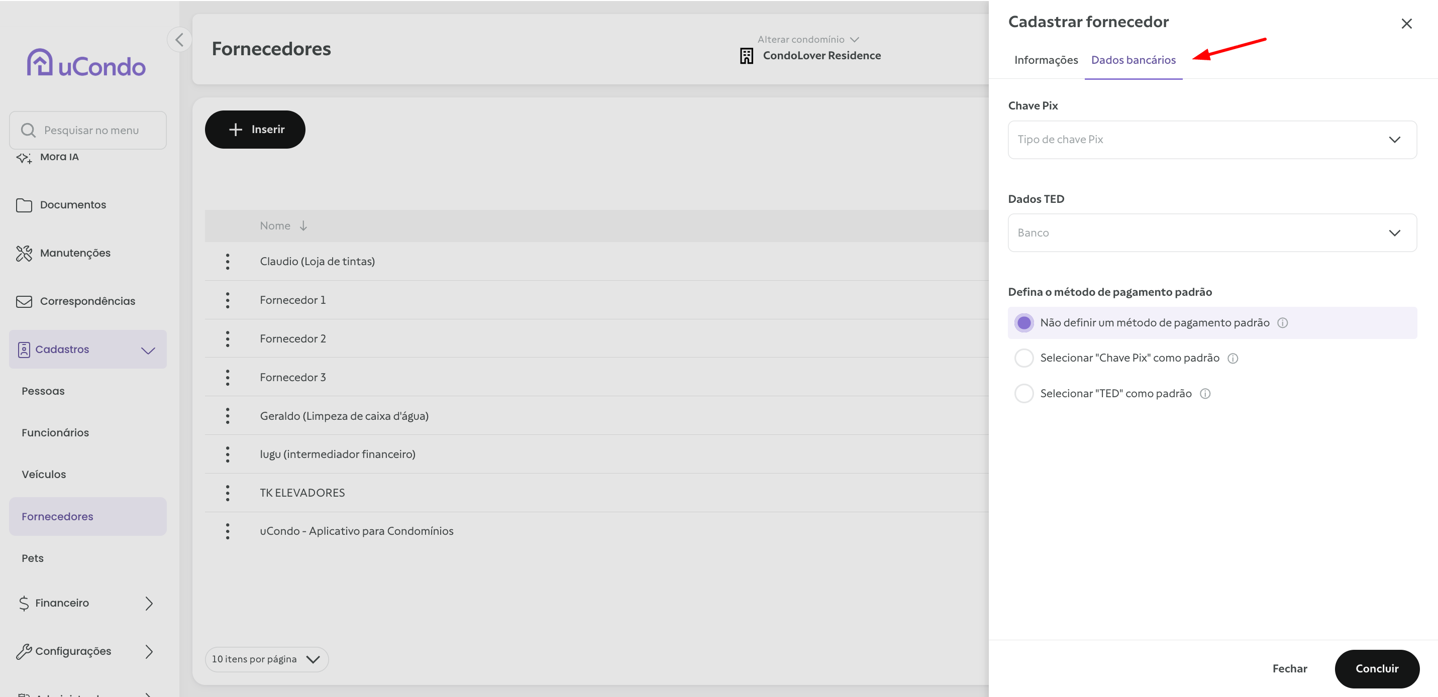Screen dimensions: 1438x697
Task: Go to Veículos under Cadastros
Action: [44, 475]
